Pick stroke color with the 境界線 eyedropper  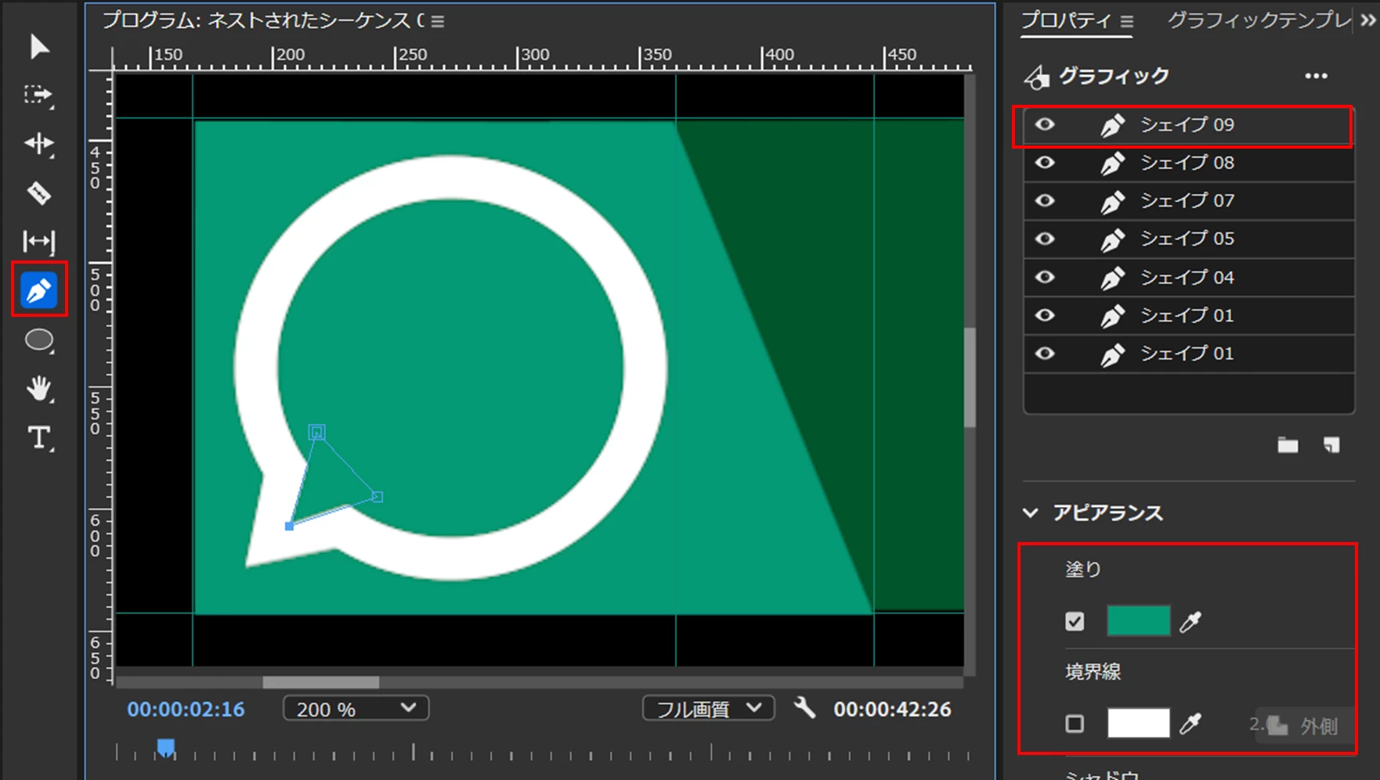coord(1190,724)
